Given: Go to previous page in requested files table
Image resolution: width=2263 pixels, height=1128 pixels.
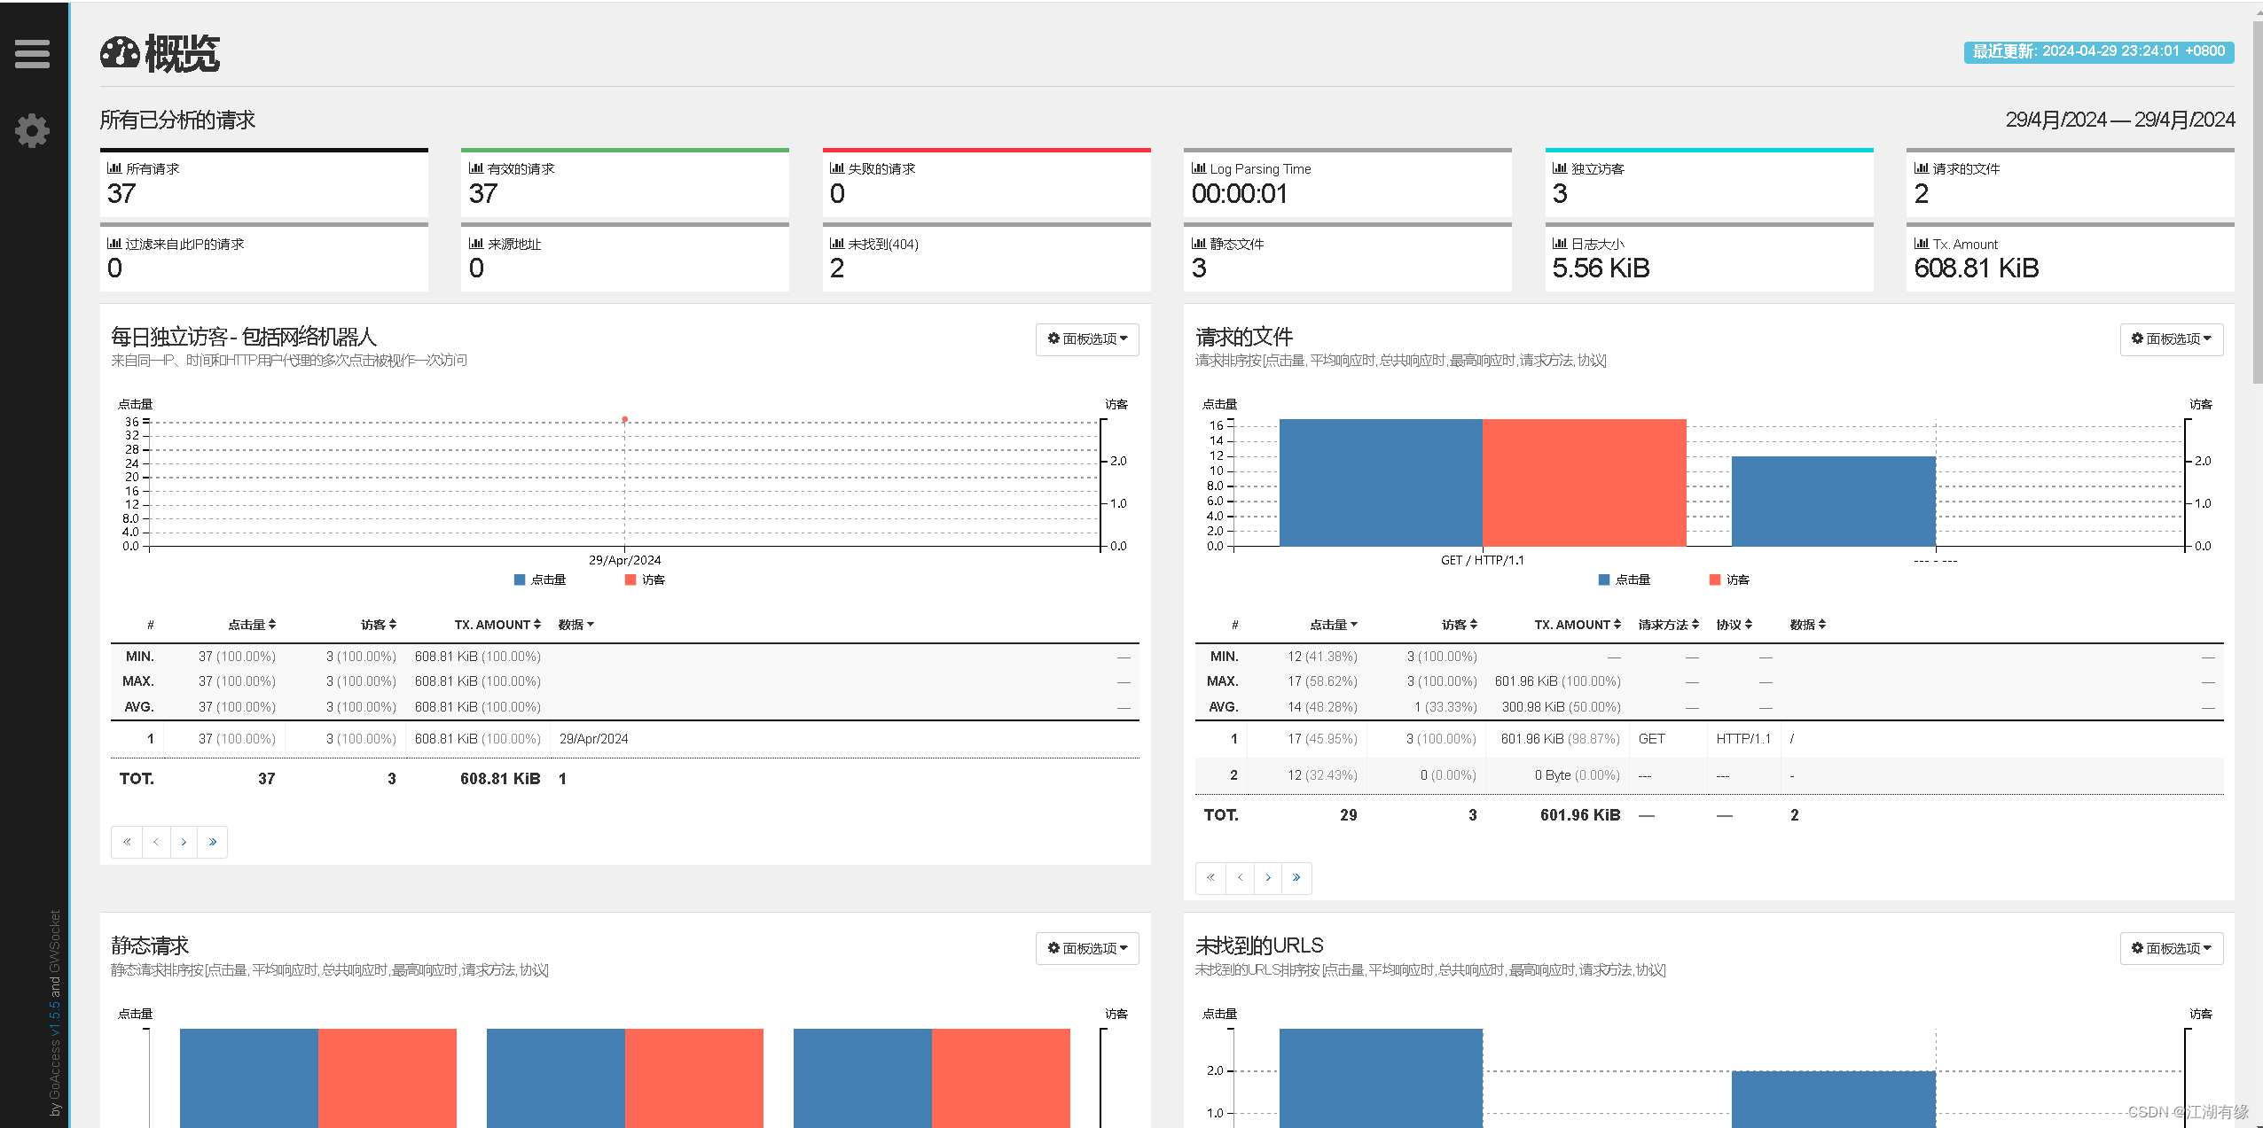Looking at the screenshot, I should pos(1240,878).
